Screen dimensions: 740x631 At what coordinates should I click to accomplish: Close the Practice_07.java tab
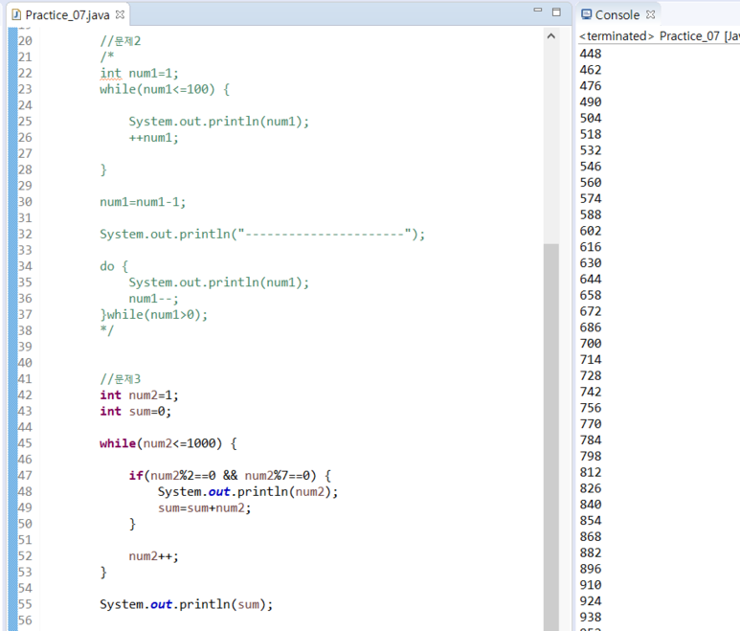120,14
